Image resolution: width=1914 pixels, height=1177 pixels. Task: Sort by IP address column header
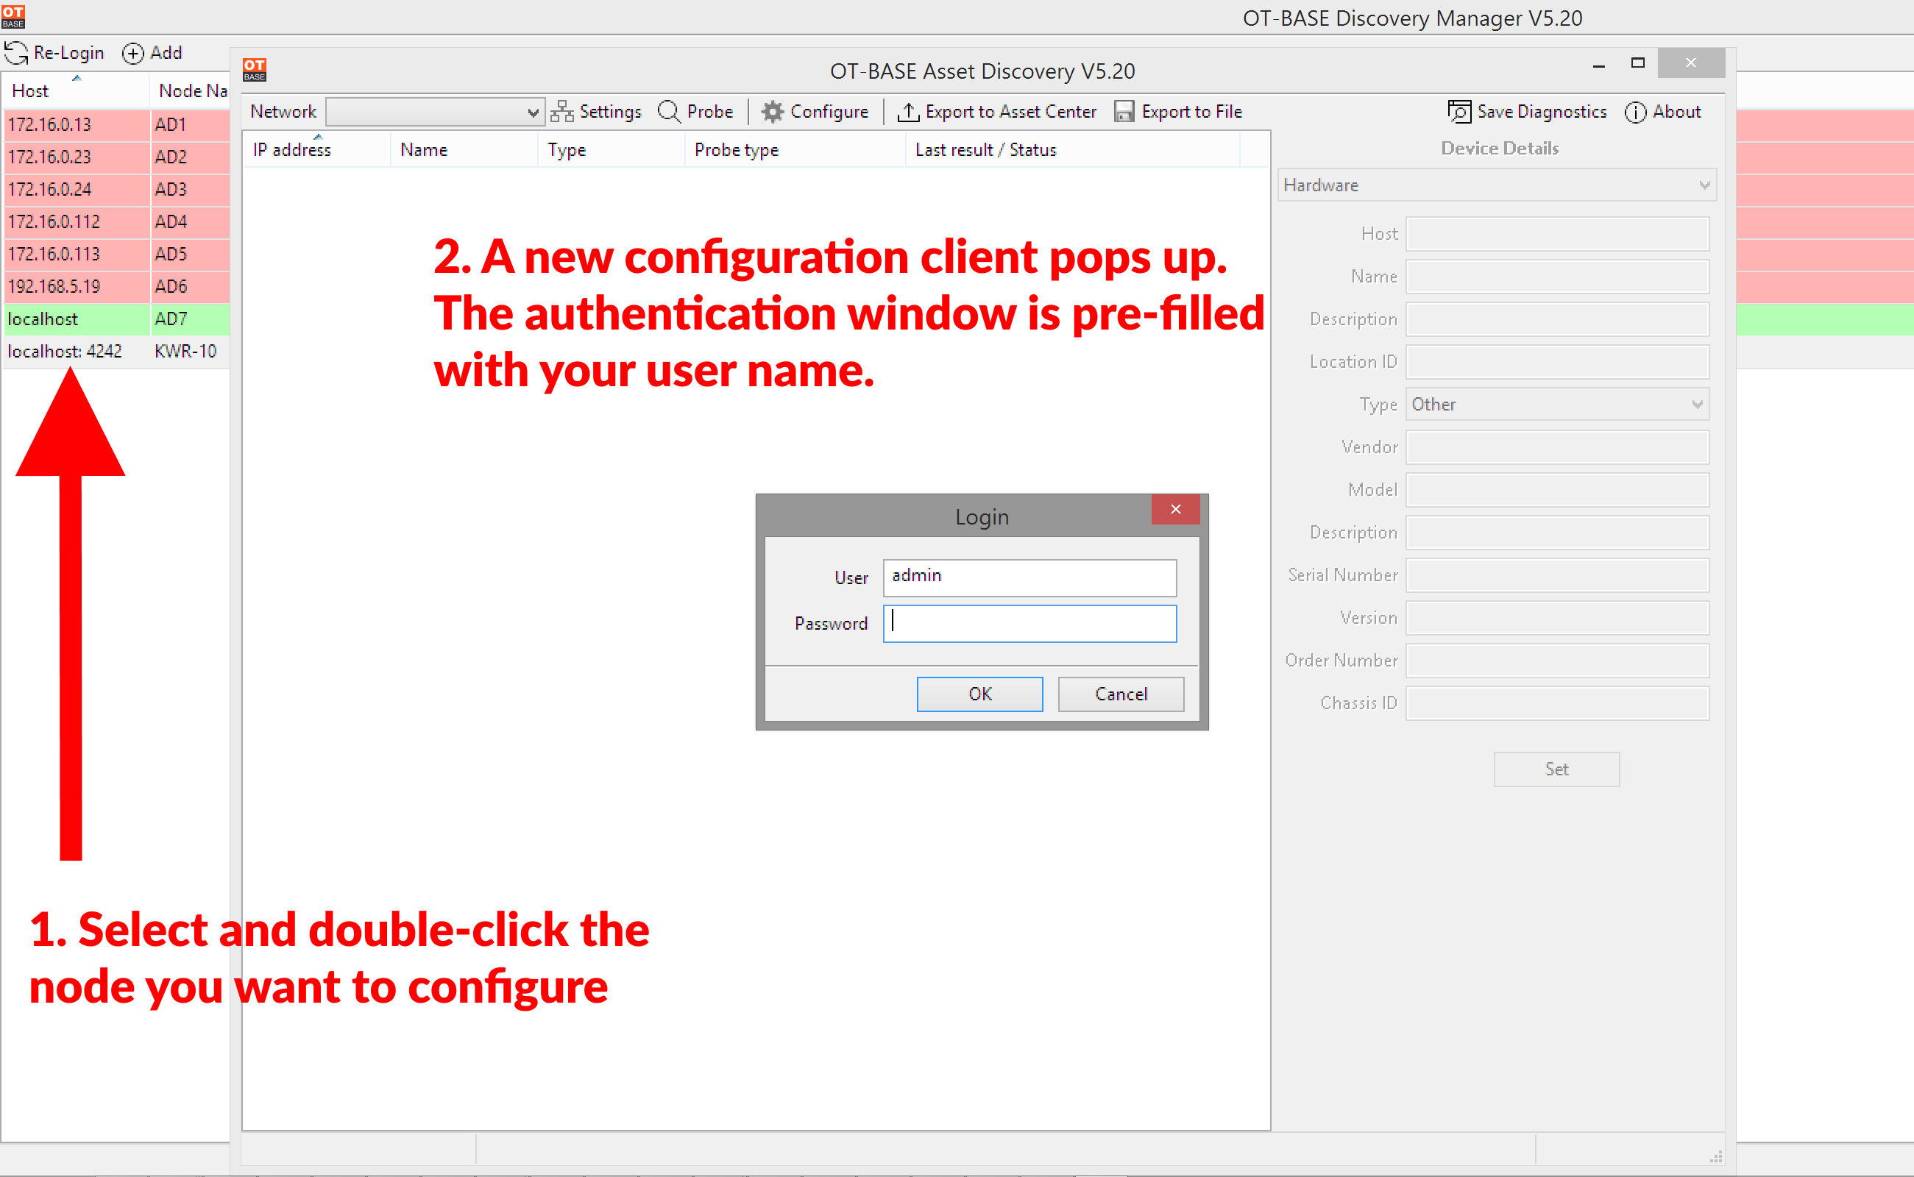[316, 149]
